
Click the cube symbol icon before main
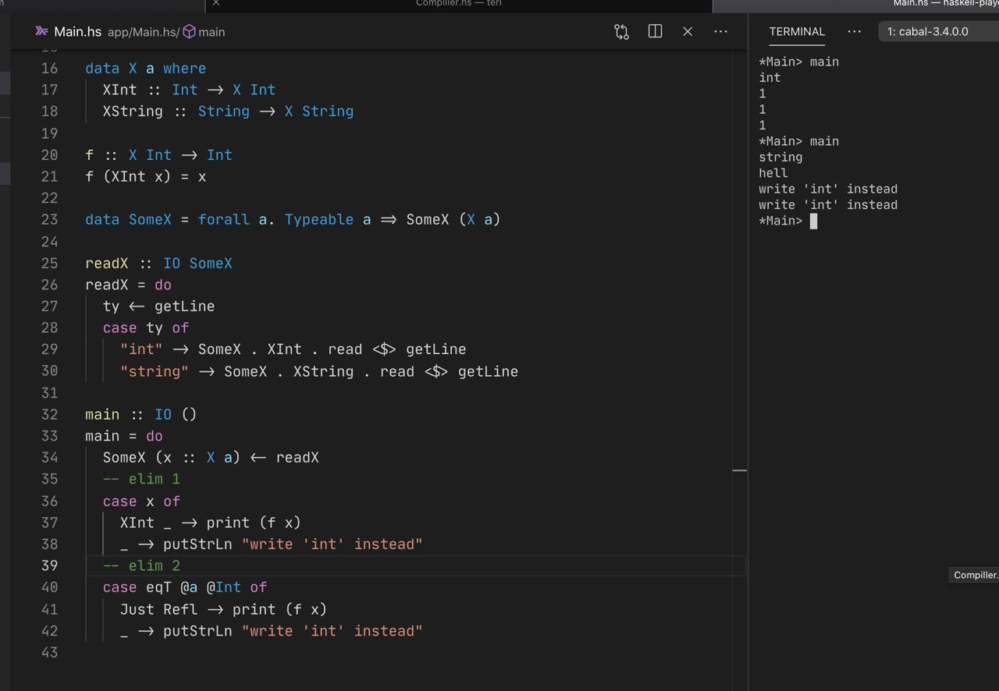[189, 32]
